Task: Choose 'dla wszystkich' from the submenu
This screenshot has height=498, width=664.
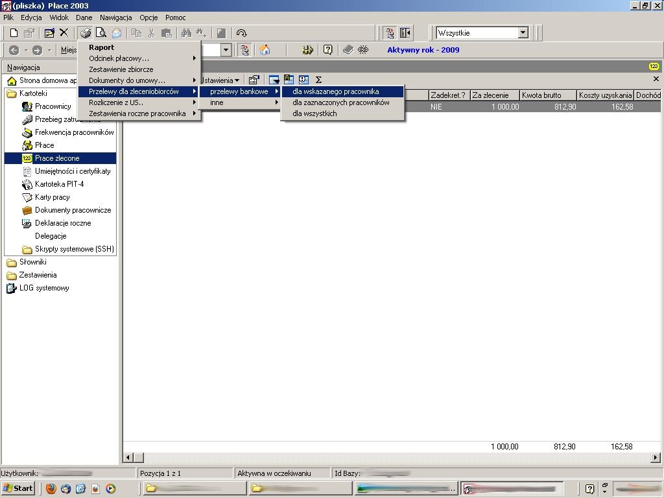Action: [x=342, y=113]
